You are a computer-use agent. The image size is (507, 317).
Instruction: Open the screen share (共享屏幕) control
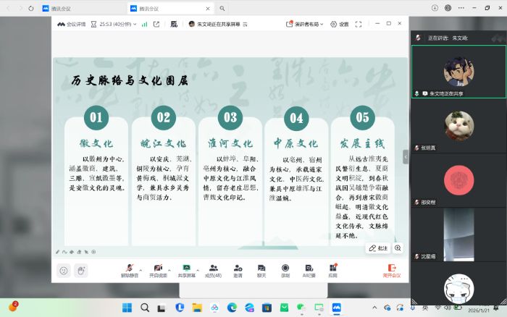coord(186,269)
